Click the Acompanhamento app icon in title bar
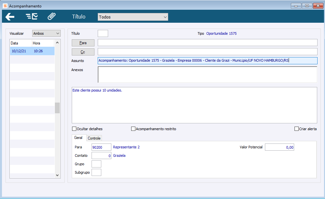The width and height of the screenshot is (325, 199). pyautogui.click(x=5, y=6)
